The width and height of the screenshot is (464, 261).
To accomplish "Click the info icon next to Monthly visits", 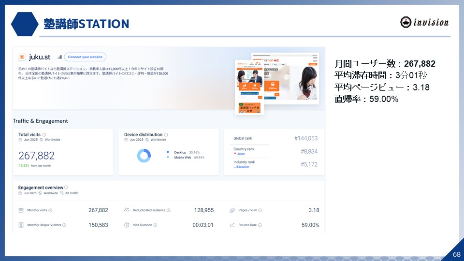I will pyautogui.click(x=50, y=210).
